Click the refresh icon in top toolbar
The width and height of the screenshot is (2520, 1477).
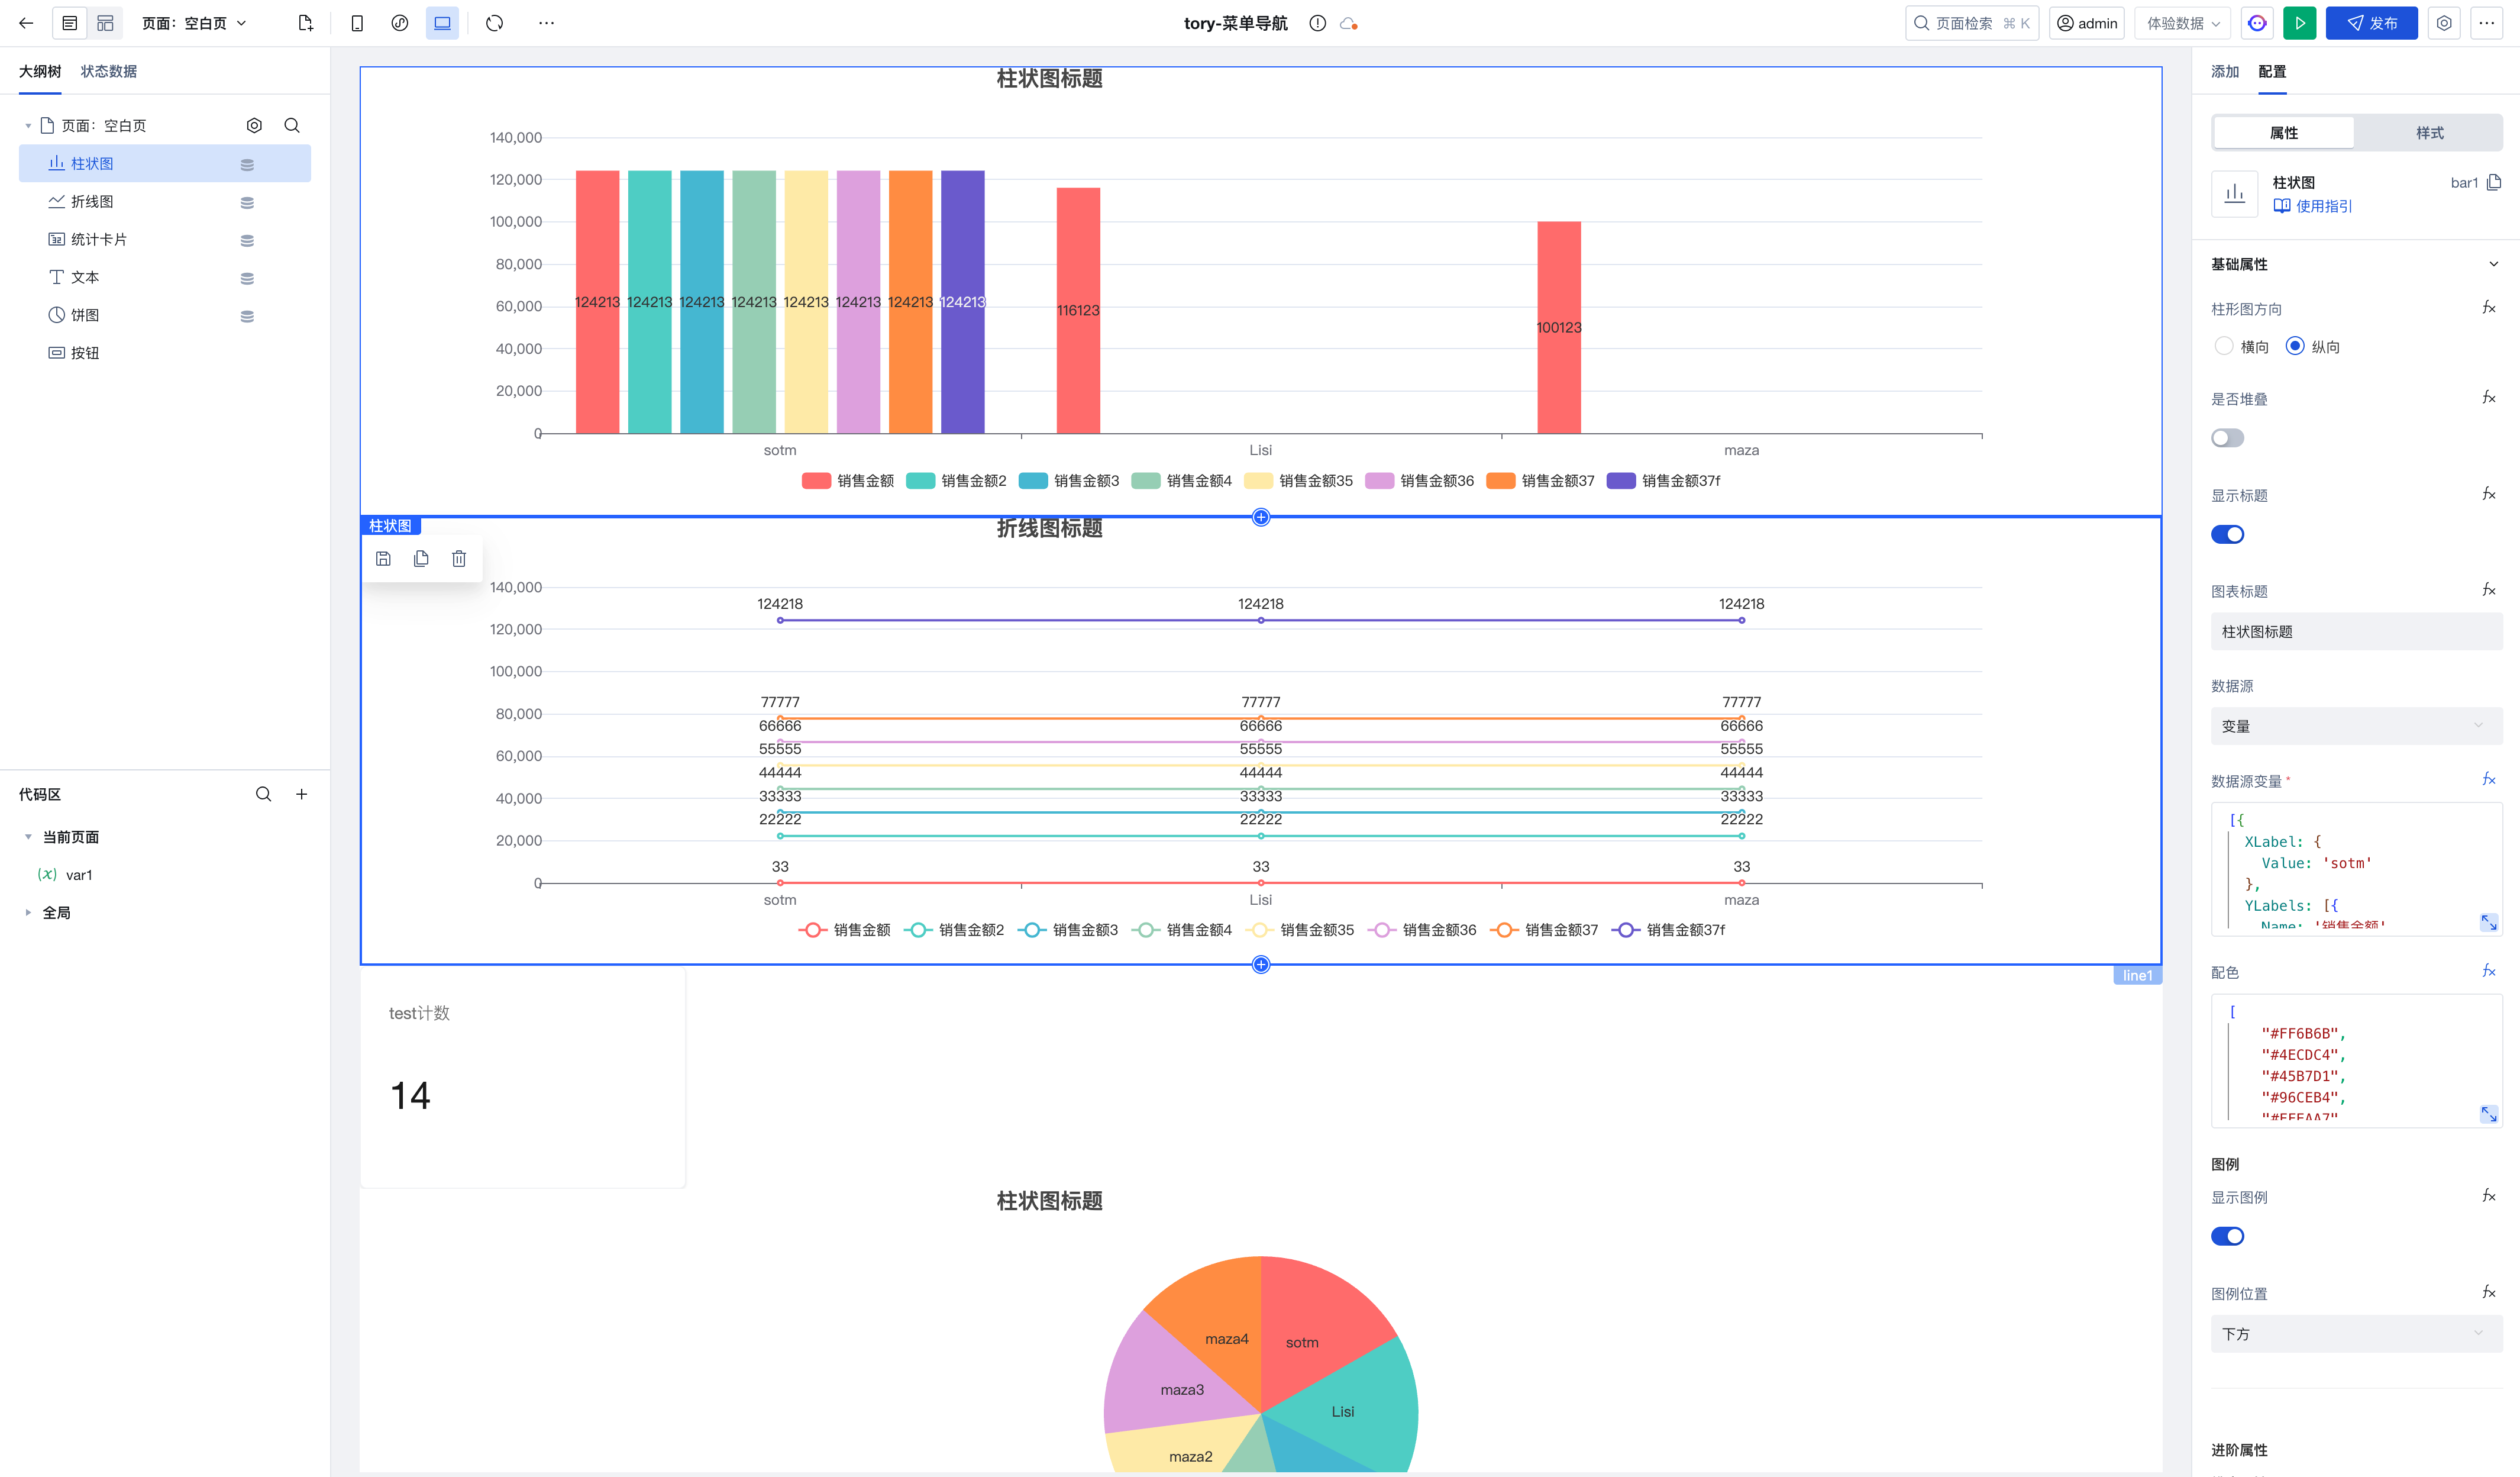coord(495,23)
